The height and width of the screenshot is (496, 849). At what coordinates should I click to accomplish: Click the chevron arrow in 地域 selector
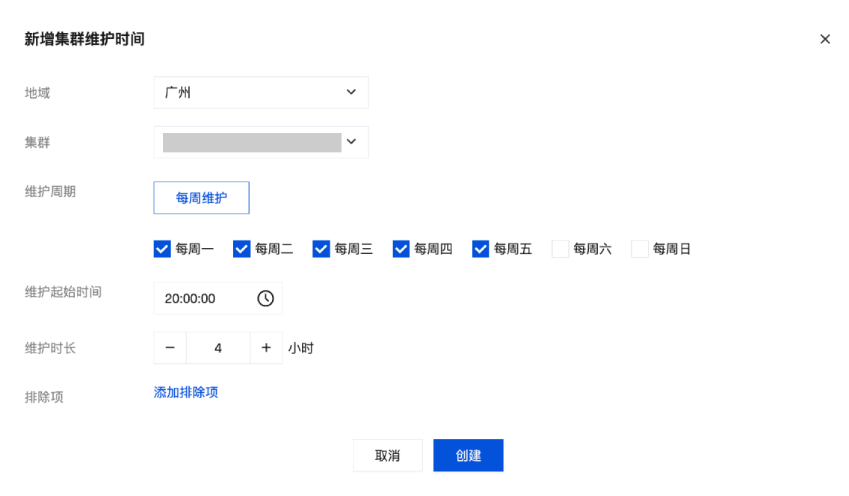(x=351, y=93)
